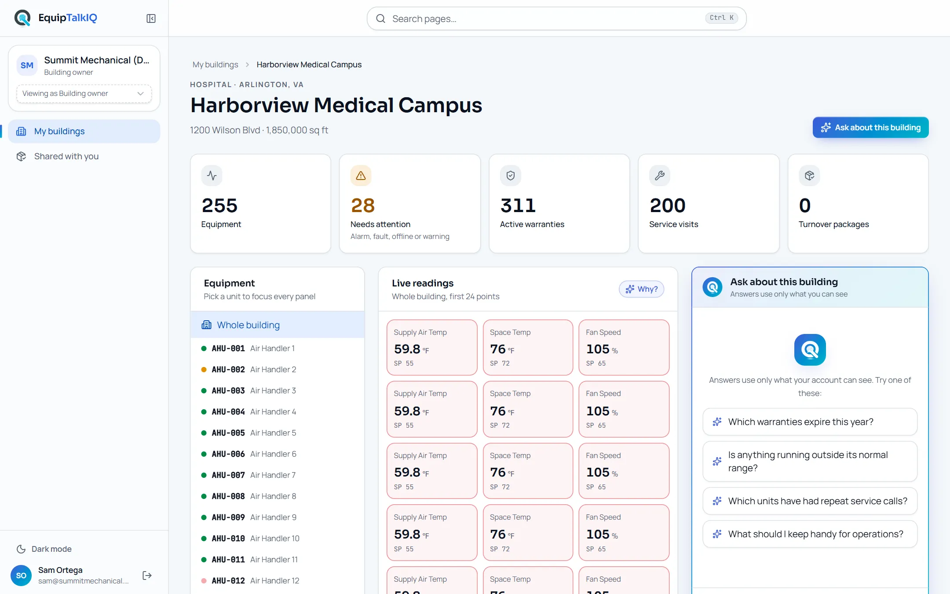
Task: Click the Shared with you package icon
Action: point(21,157)
